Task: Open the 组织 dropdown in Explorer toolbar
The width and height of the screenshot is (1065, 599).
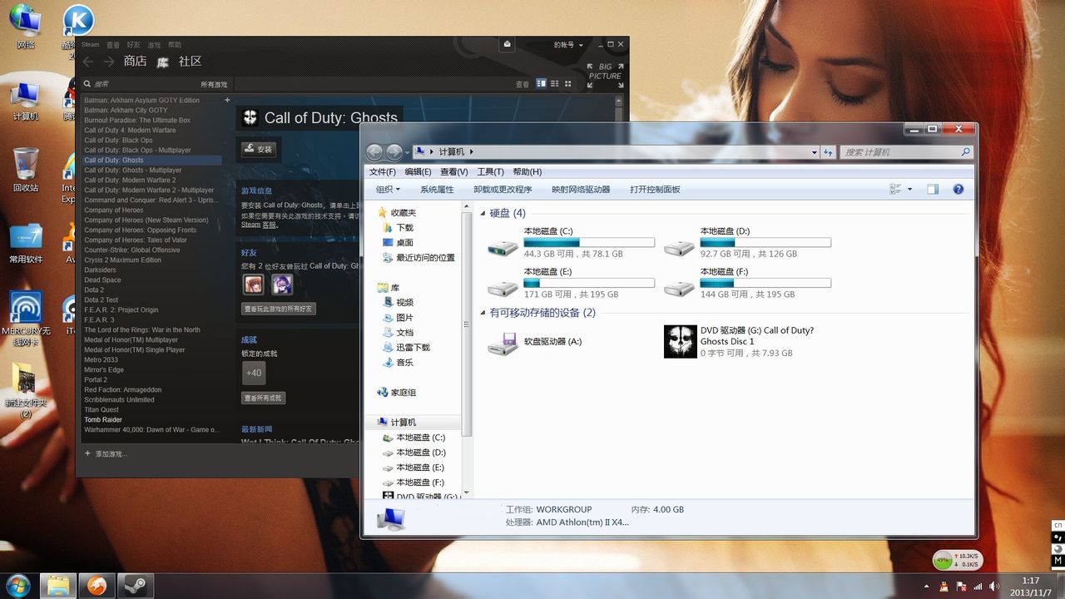Action: click(x=388, y=190)
